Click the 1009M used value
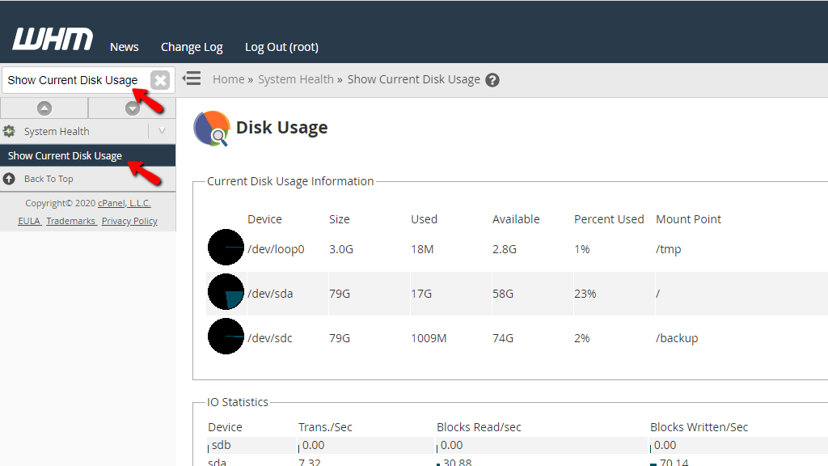The height and width of the screenshot is (466, 828). pyautogui.click(x=429, y=337)
